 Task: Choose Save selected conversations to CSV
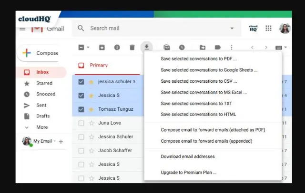(x=199, y=81)
